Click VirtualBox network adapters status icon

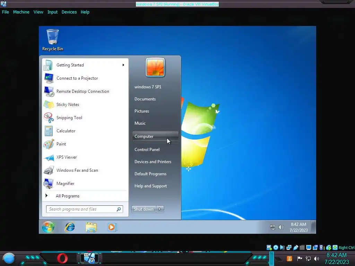pyautogui.click(x=289, y=248)
